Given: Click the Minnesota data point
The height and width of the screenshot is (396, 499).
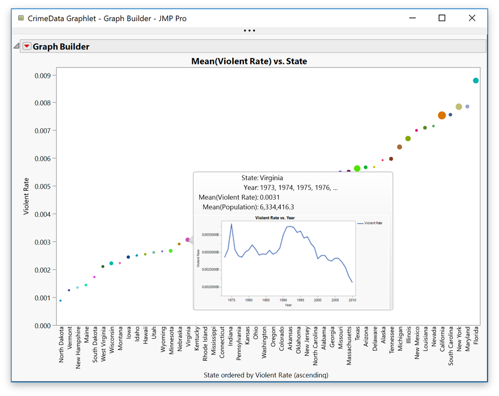Looking at the screenshot, I should tap(170, 251).
